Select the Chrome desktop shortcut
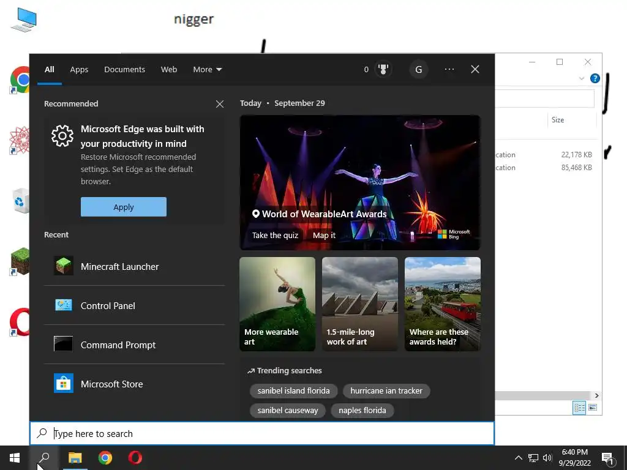Image resolution: width=627 pixels, height=470 pixels. [x=19, y=80]
